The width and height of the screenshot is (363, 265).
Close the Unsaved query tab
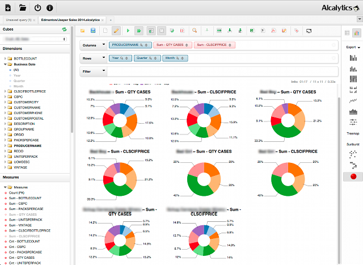point(34,20)
